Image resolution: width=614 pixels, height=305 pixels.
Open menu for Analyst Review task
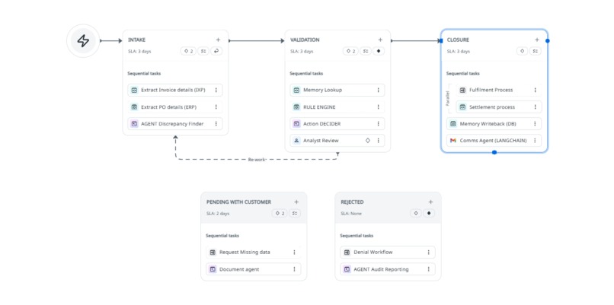point(378,141)
